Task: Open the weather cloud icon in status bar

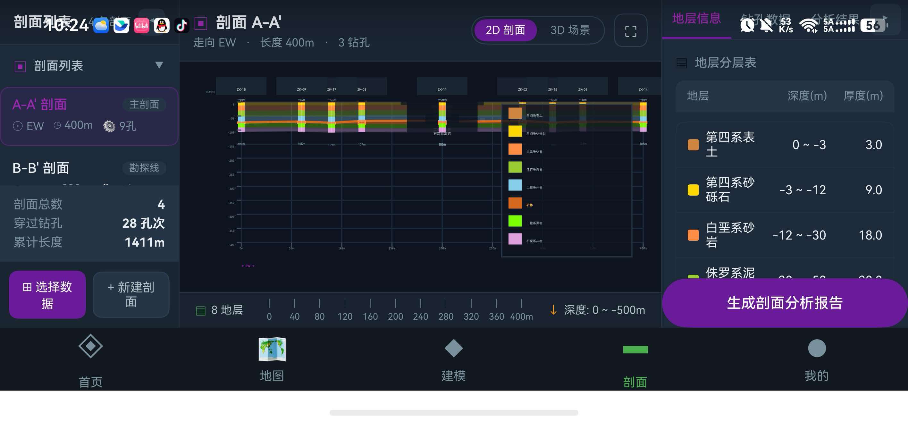Action: coord(101,25)
